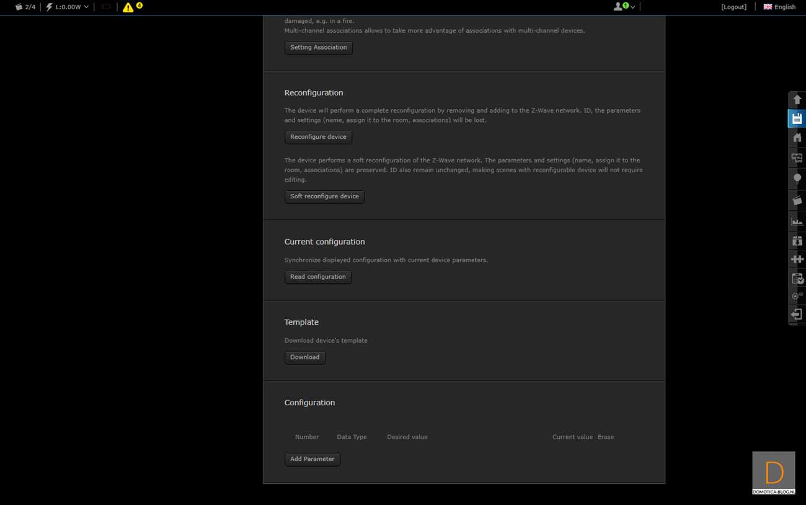Open the Plugins puzzle icon in sidebar
The height and width of the screenshot is (505, 806).
pos(797,259)
